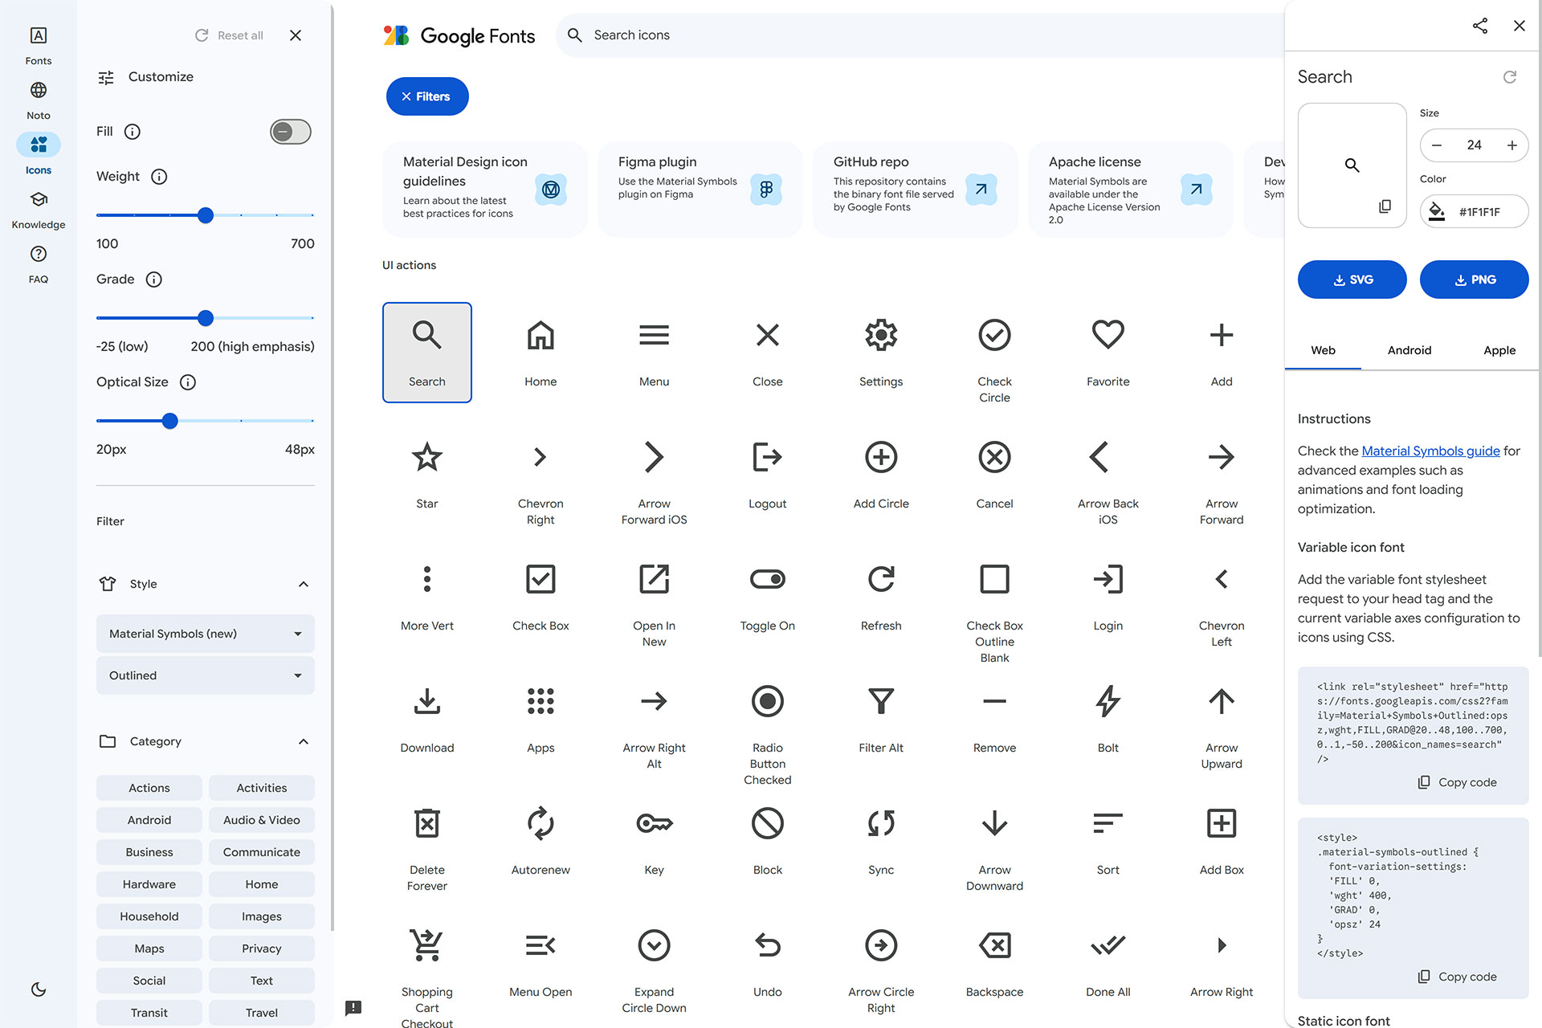Adjust the Weight slider

(206, 215)
